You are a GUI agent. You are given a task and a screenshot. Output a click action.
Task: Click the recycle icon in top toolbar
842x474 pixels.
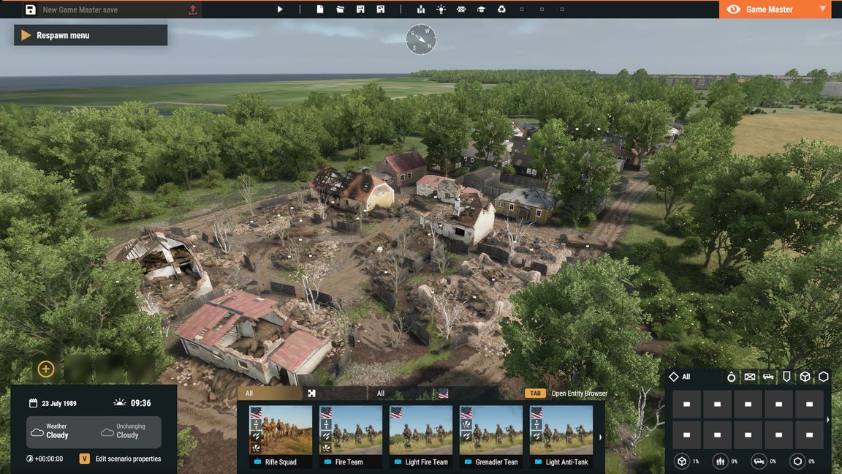tap(501, 10)
